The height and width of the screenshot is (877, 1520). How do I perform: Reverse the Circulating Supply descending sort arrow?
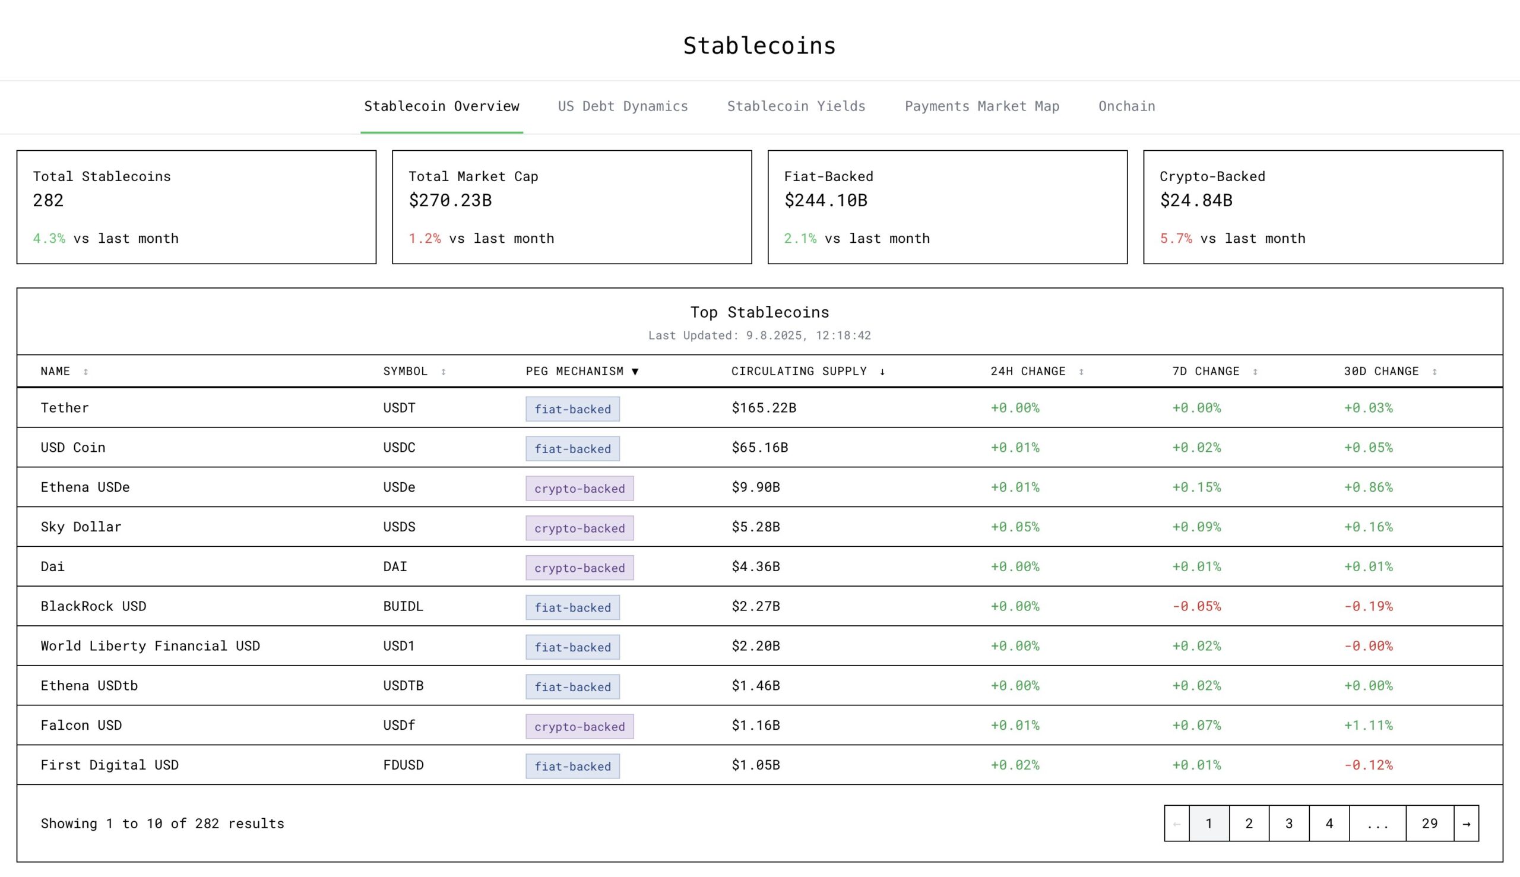pyautogui.click(x=883, y=372)
